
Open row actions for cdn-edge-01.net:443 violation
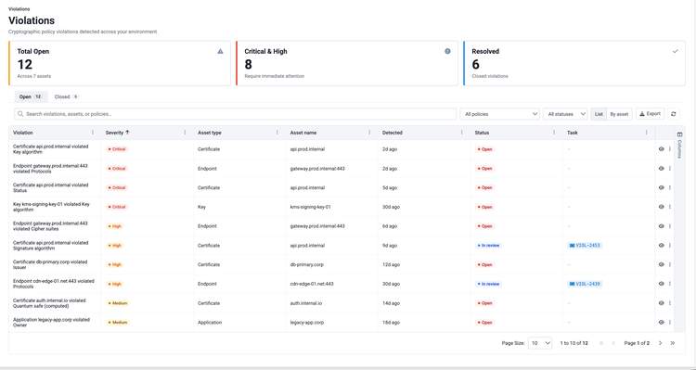click(670, 284)
